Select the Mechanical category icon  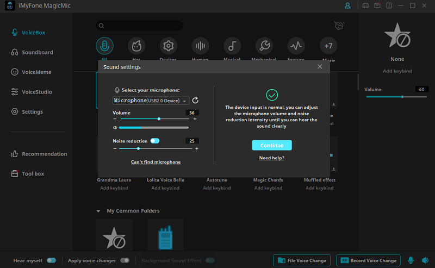pos(264,46)
